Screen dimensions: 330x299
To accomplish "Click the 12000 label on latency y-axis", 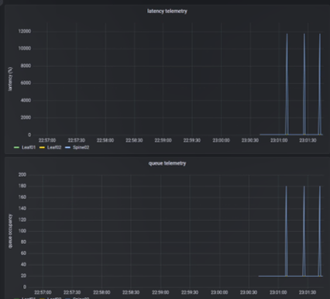I will pyautogui.click(x=24, y=31).
